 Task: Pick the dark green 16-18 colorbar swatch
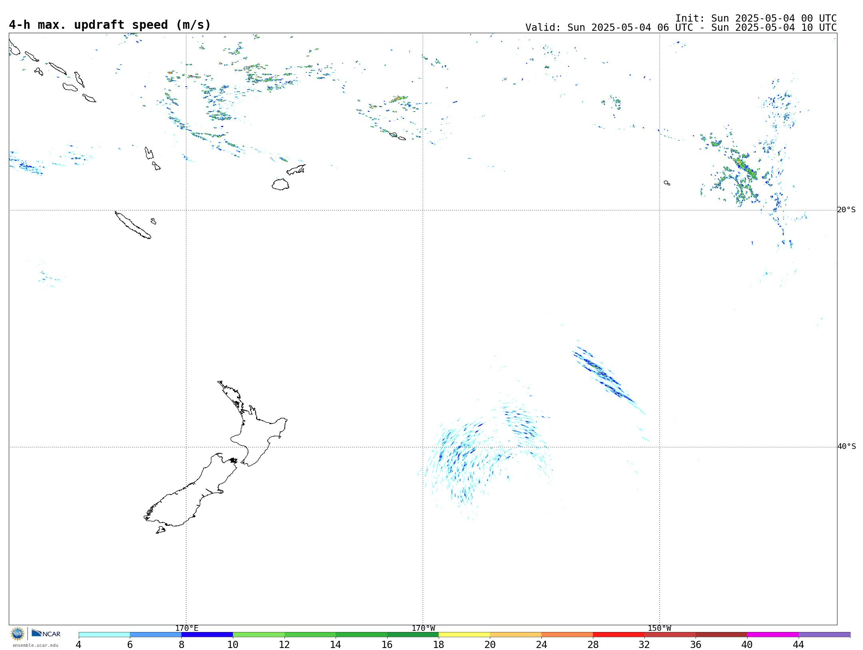click(x=413, y=635)
